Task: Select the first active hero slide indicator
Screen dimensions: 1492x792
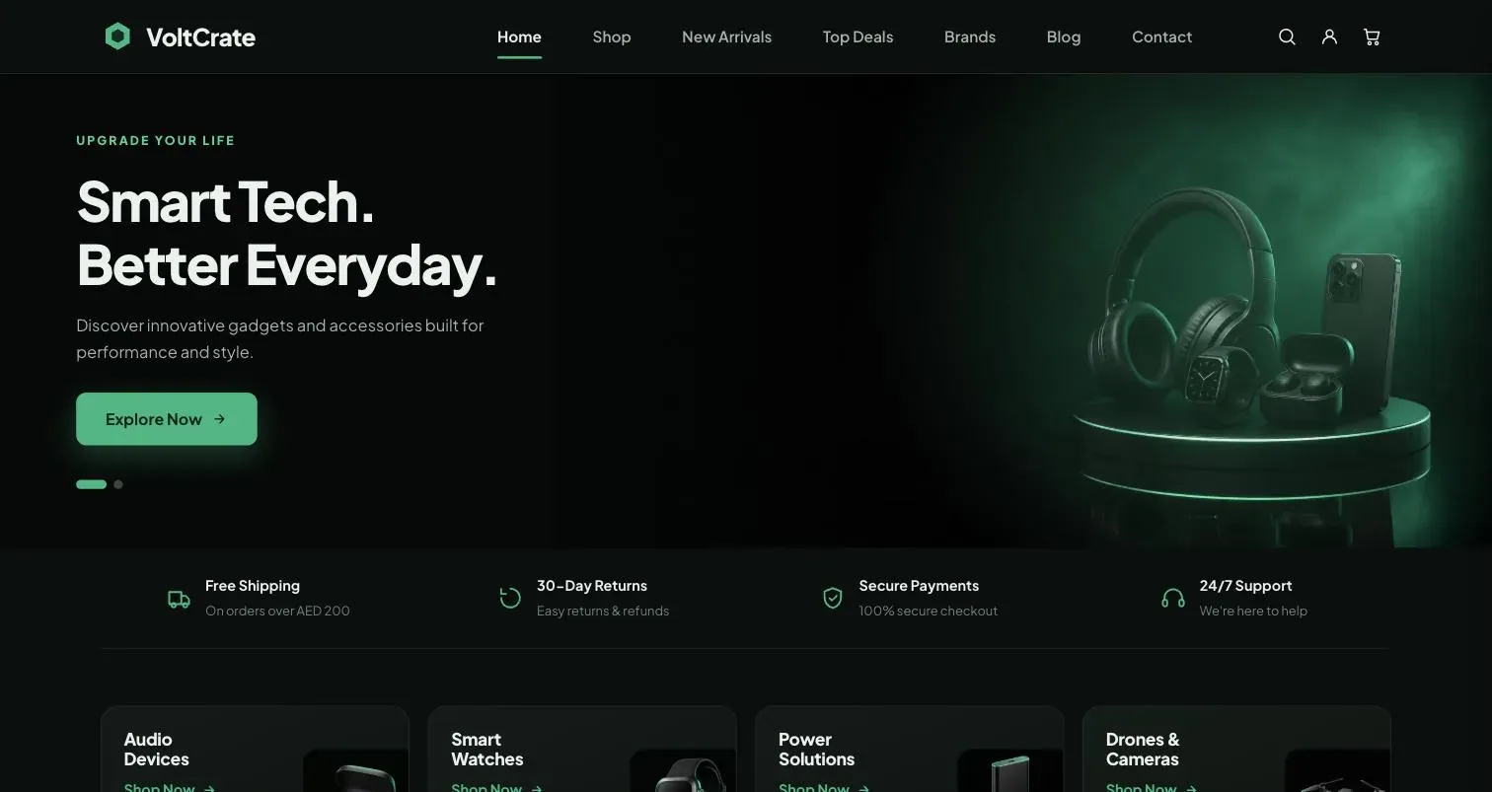Action: [91, 484]
